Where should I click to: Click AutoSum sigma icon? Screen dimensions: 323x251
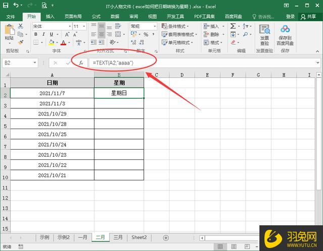click(x=233, y=26)
